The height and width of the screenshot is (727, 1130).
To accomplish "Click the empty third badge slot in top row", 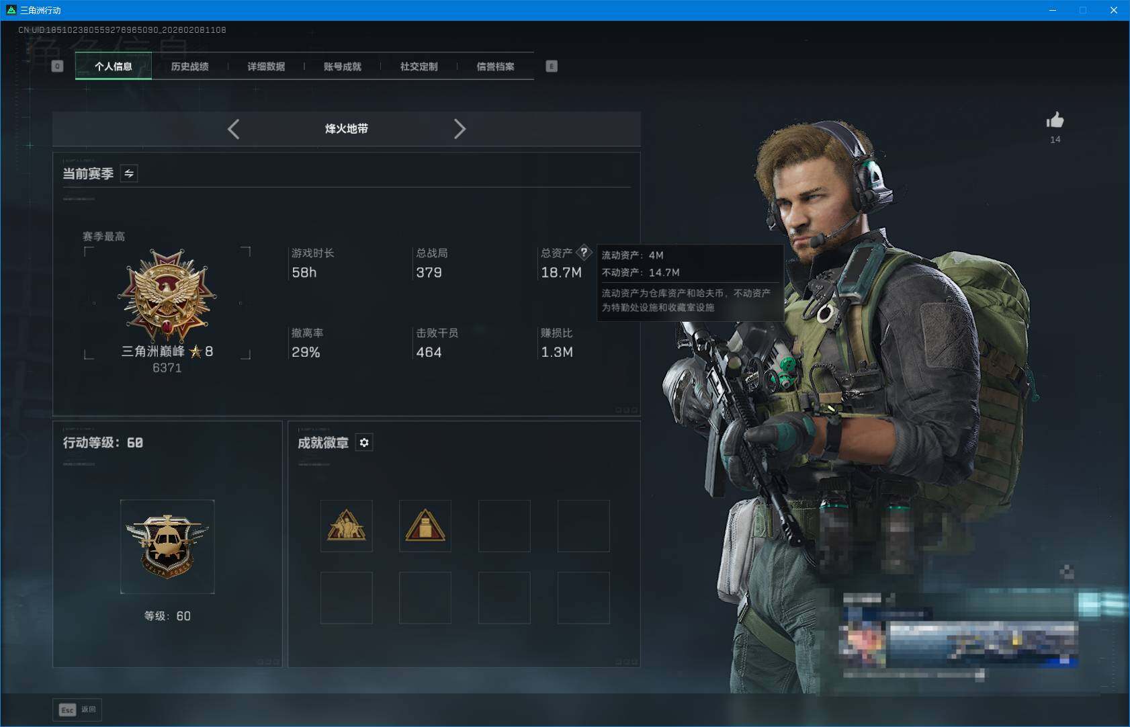I will (505, 526).
